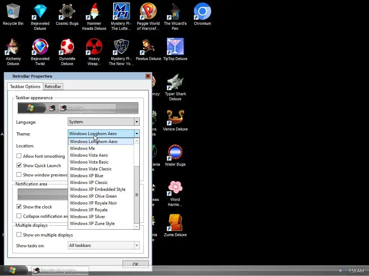This screenshot has width=369, height=276.
Task: Select Bejeweled Deluxe desktop icon
Action: pyautogui.click(x=40, y=17)
